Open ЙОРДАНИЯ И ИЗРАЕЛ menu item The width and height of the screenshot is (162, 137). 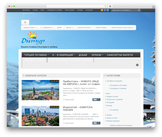pos(55,10)
